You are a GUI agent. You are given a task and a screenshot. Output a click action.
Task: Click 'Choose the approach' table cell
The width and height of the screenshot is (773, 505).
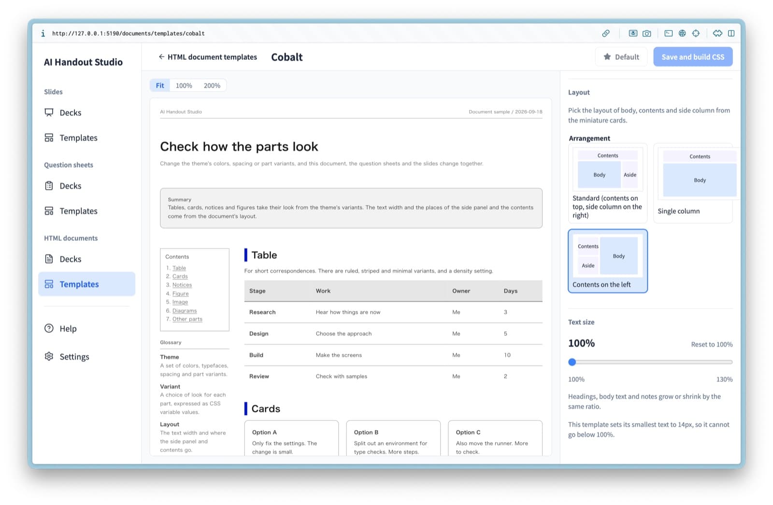click(x=344, y=334)
